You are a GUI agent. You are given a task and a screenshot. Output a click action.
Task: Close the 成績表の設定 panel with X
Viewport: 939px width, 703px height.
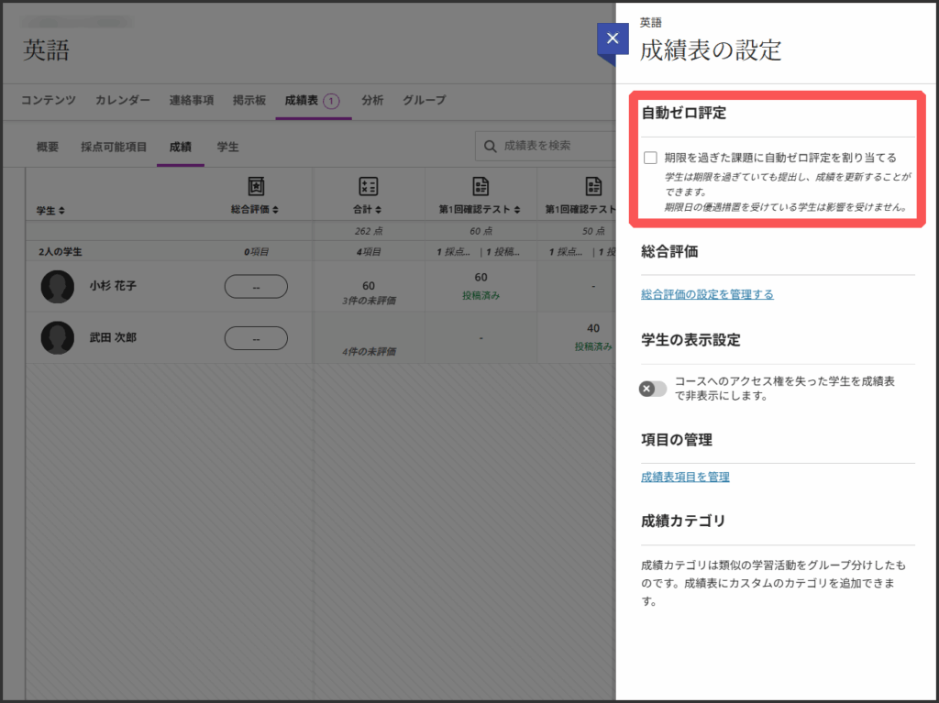[x=612, y=40]
